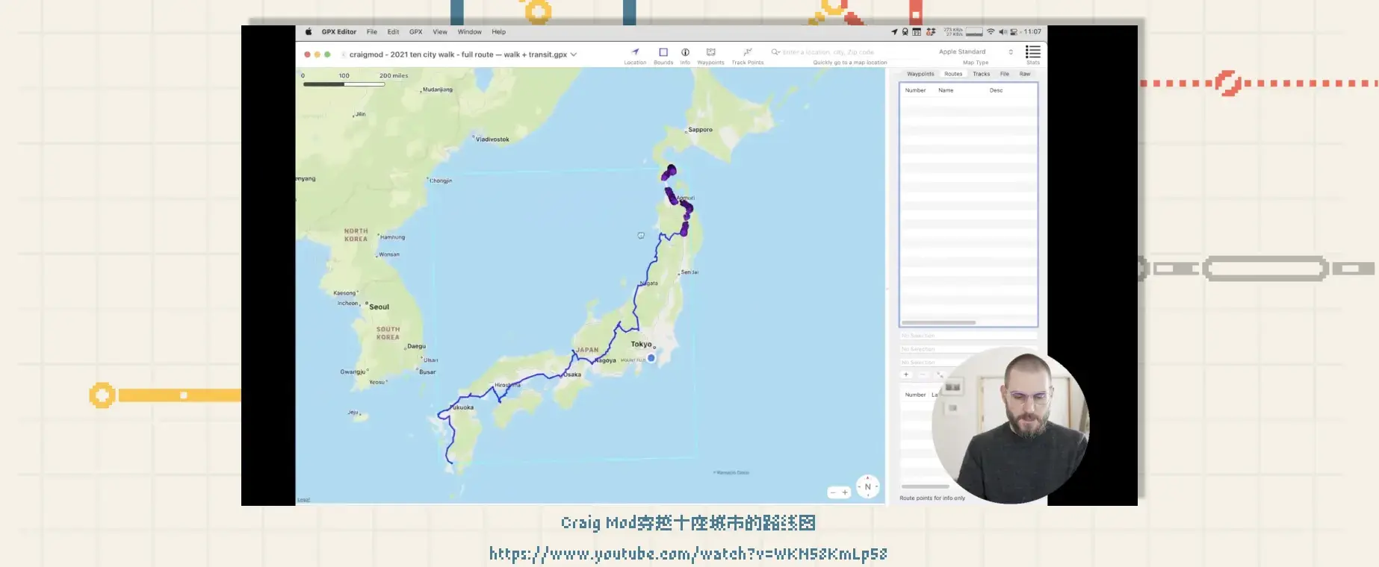Screen dimensions: 1379x567
Task: Select the Raw tab
Action: (1024, 74)
